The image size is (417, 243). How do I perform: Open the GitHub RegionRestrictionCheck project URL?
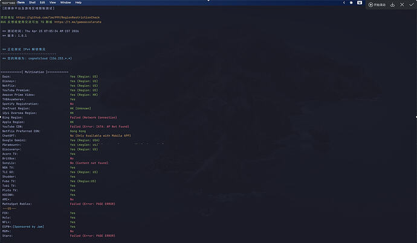58,17
